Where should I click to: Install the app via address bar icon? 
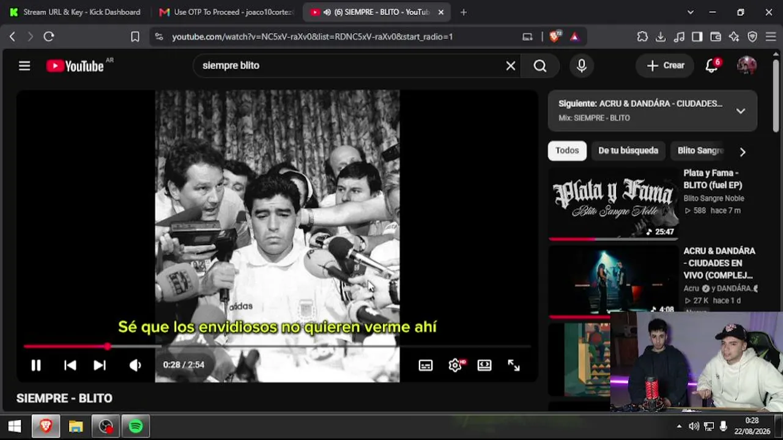pos(527,37)
